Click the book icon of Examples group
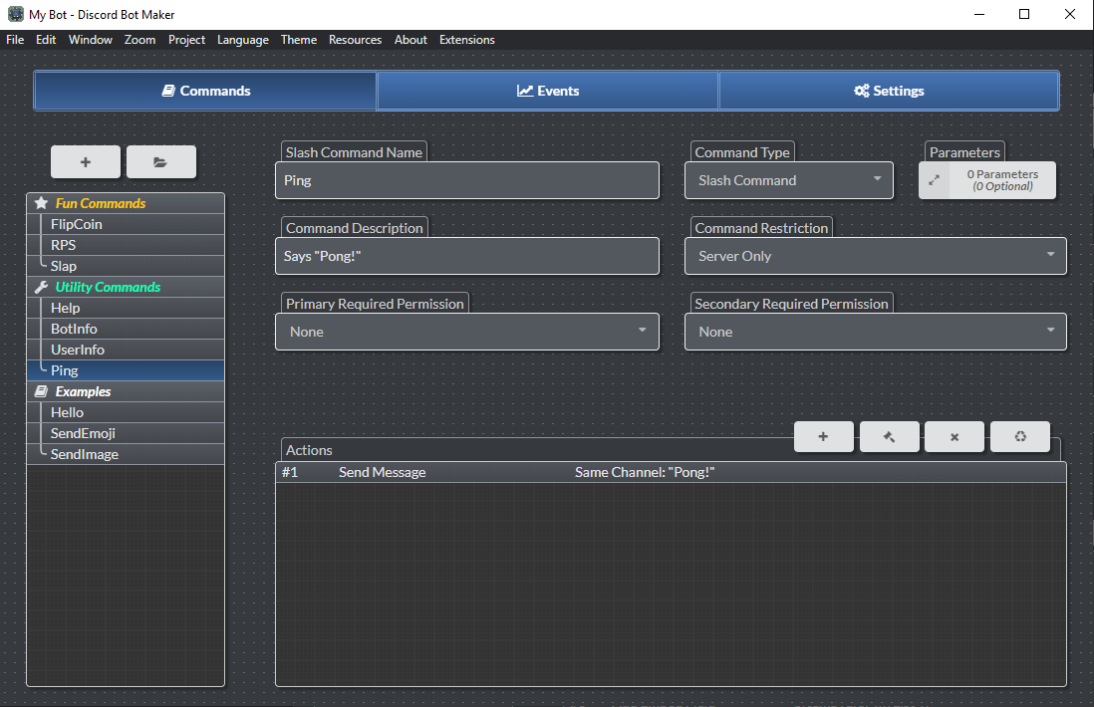This screenshot has width=1094, height=707. tap(41, 391)
